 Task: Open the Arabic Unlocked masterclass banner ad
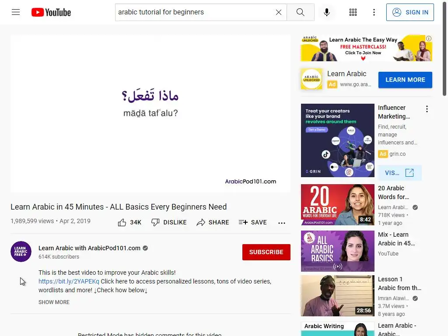pyautogui.click(x=366, y=48)
